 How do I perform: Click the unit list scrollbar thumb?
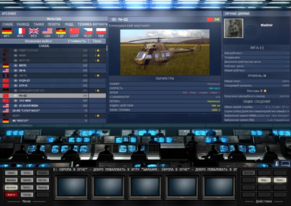tap(107, 48)
